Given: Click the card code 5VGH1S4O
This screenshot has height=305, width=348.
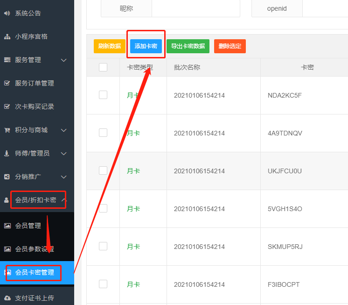Looking at the screenshot, I should [x=285, y=209].
